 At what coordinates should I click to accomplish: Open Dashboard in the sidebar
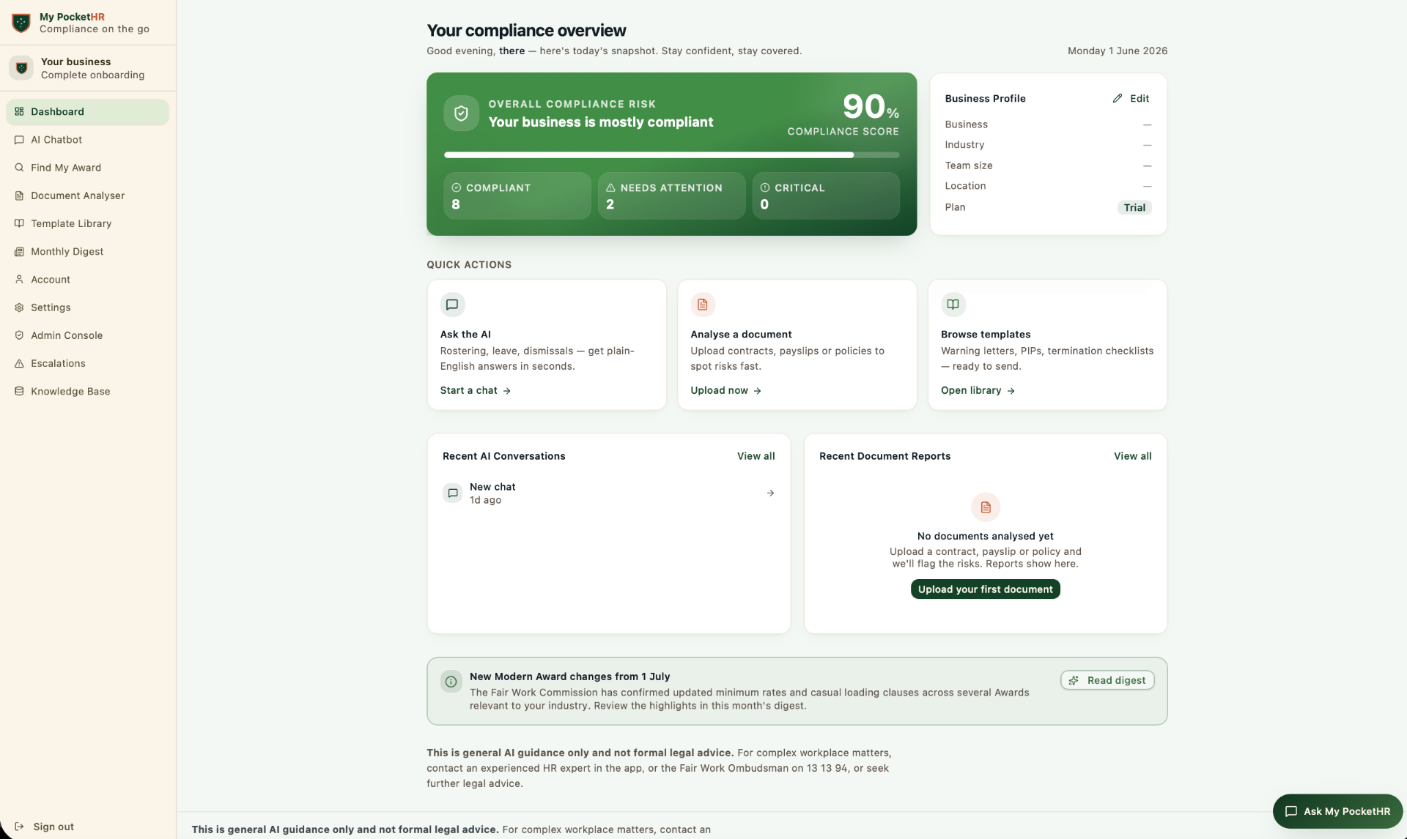pos(88,112)
